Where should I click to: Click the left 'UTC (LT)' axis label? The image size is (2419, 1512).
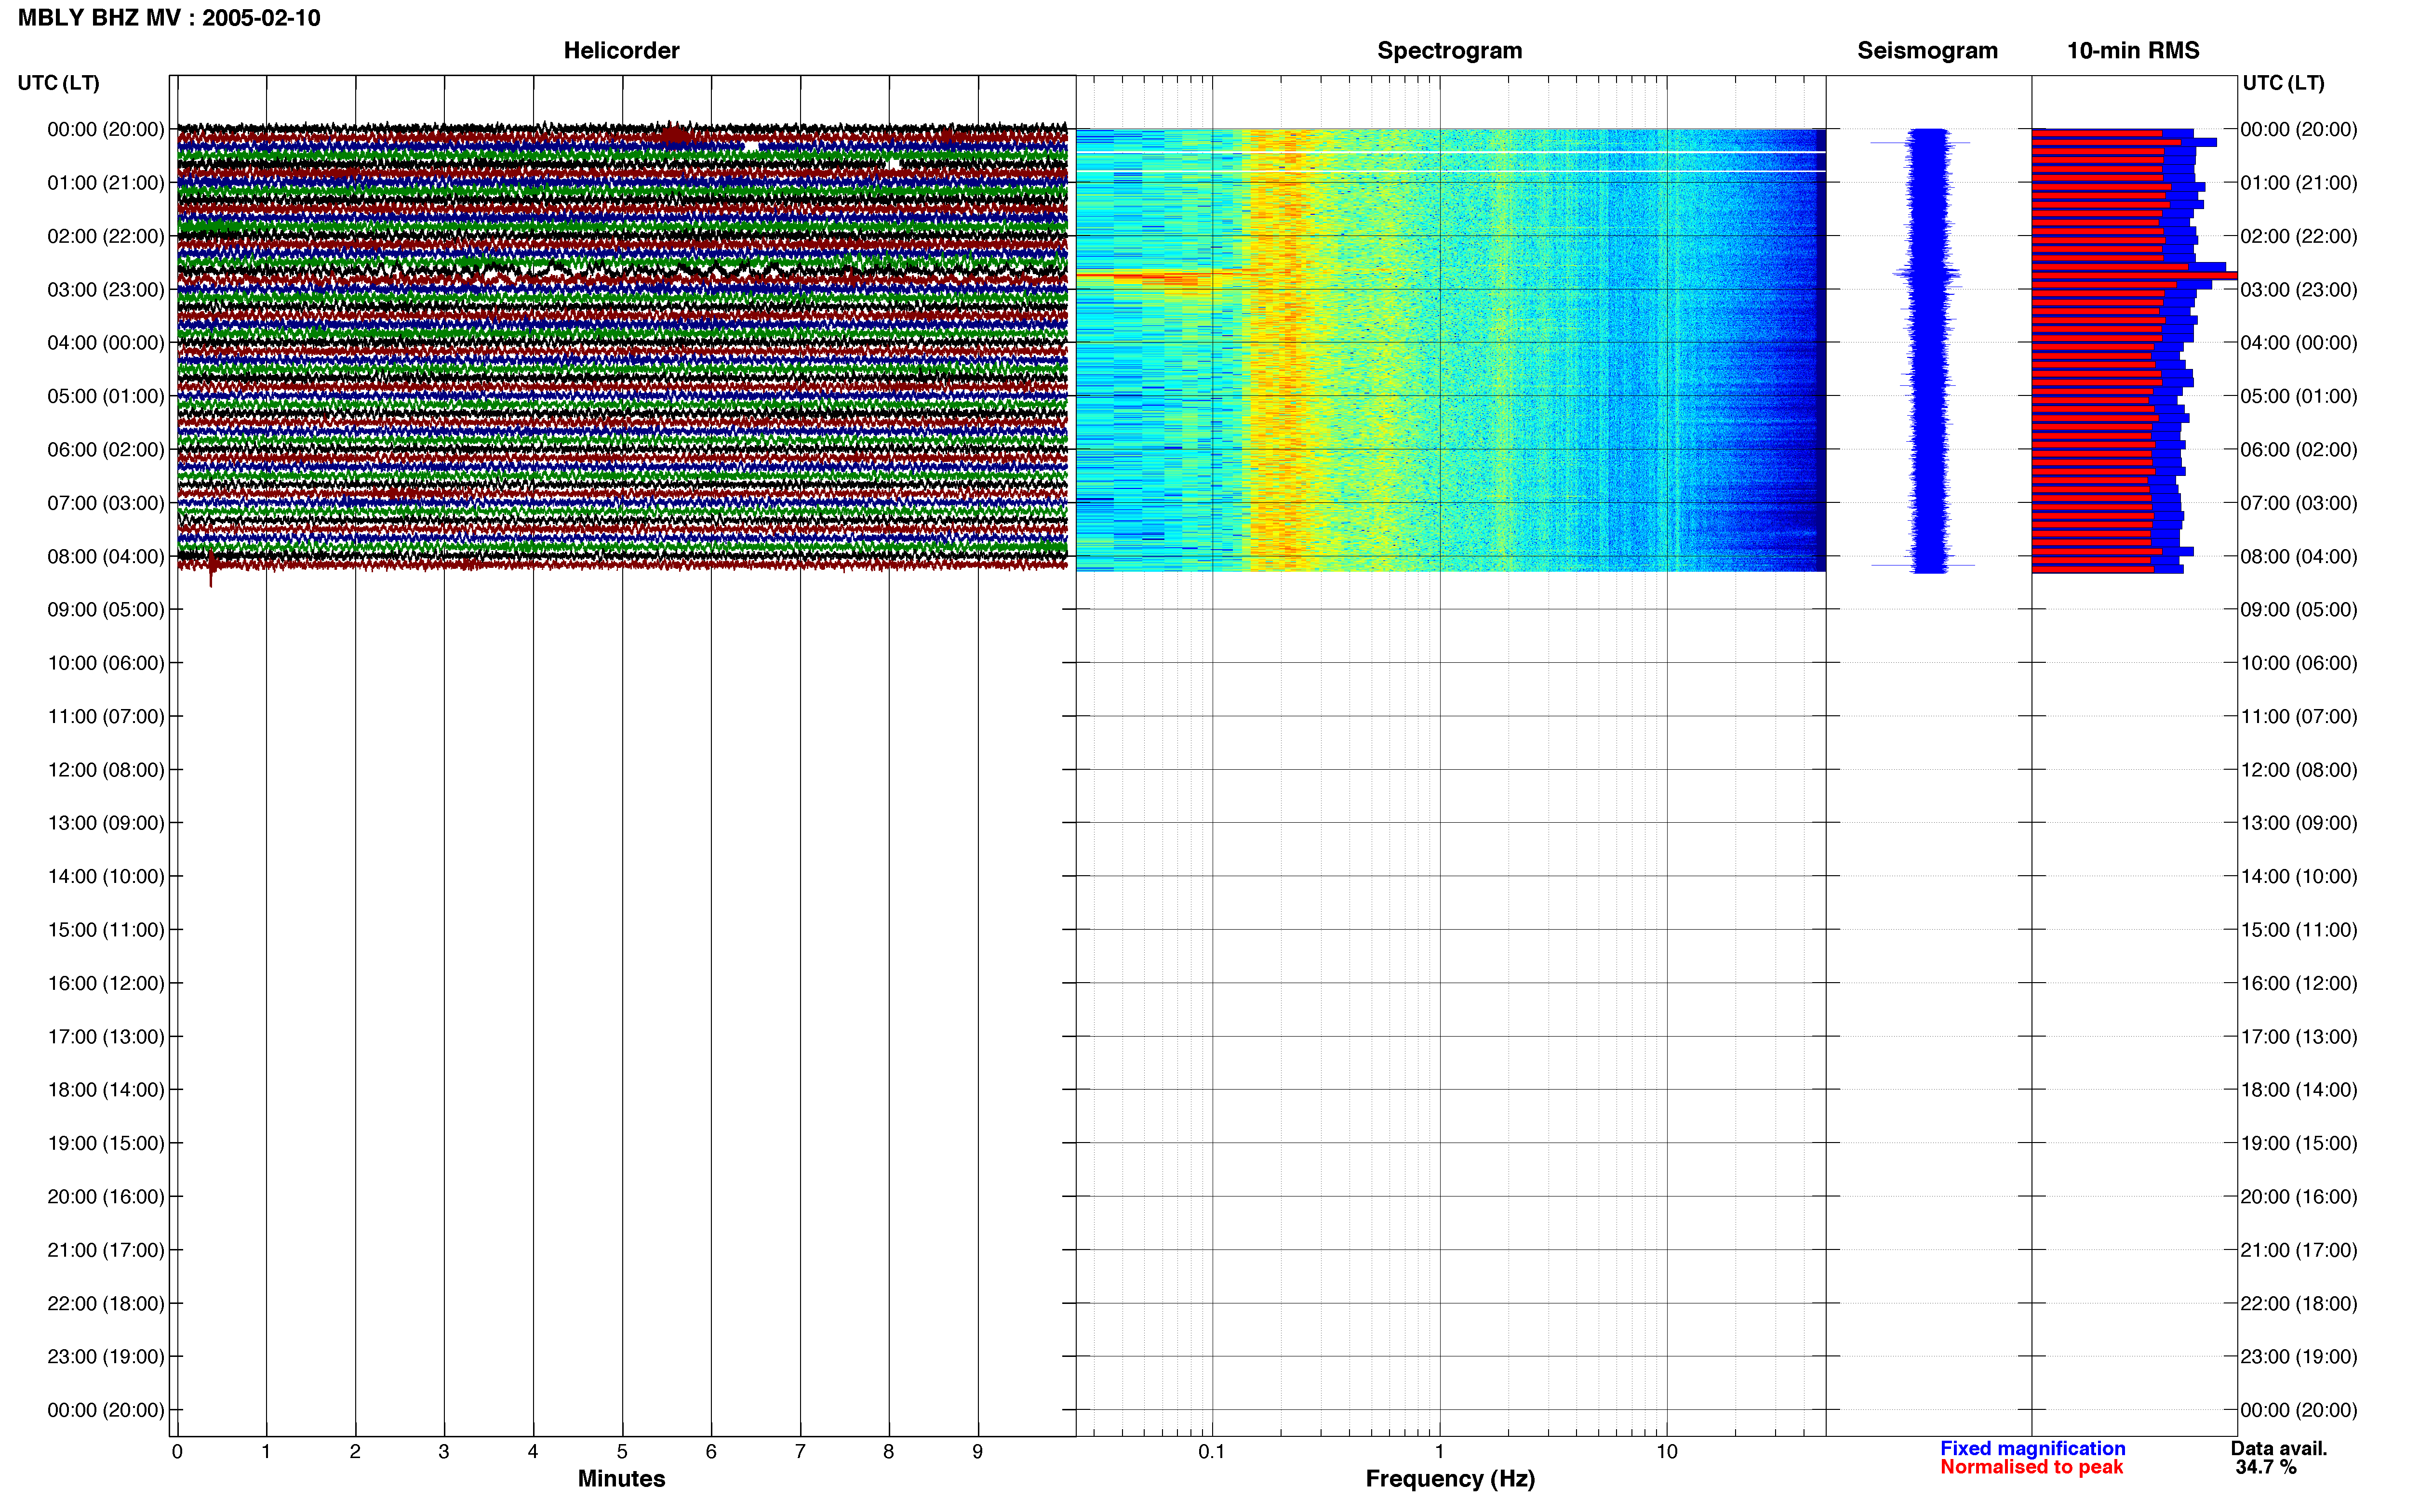pyautogui.click(x=58, y=83)
